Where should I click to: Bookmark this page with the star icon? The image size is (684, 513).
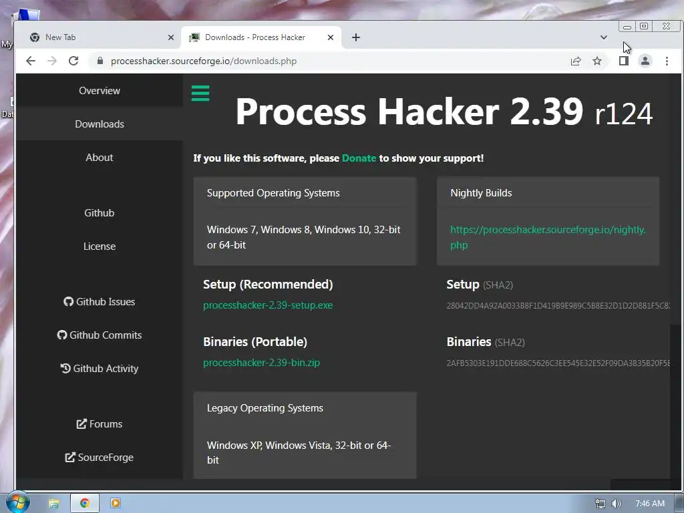[x=597, y=61]
